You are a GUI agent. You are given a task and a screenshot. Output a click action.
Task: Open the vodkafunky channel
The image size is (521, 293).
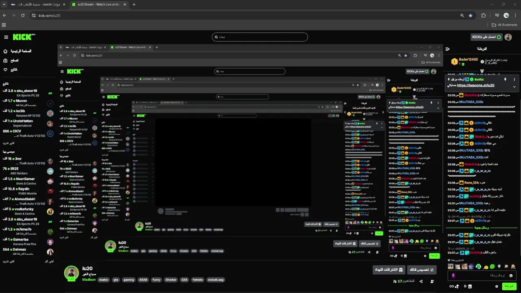(28, 211)
